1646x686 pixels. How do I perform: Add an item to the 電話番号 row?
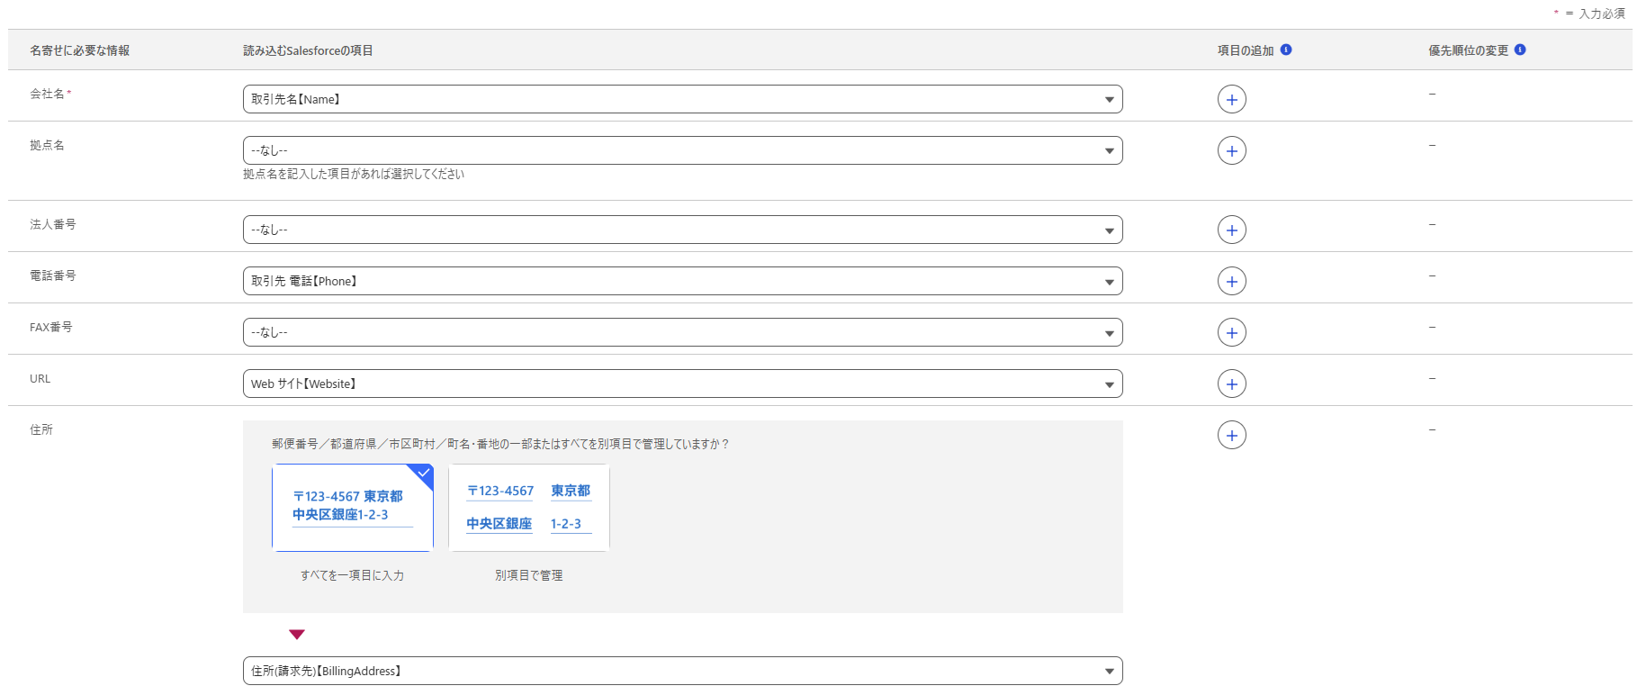coord(1231,281)
